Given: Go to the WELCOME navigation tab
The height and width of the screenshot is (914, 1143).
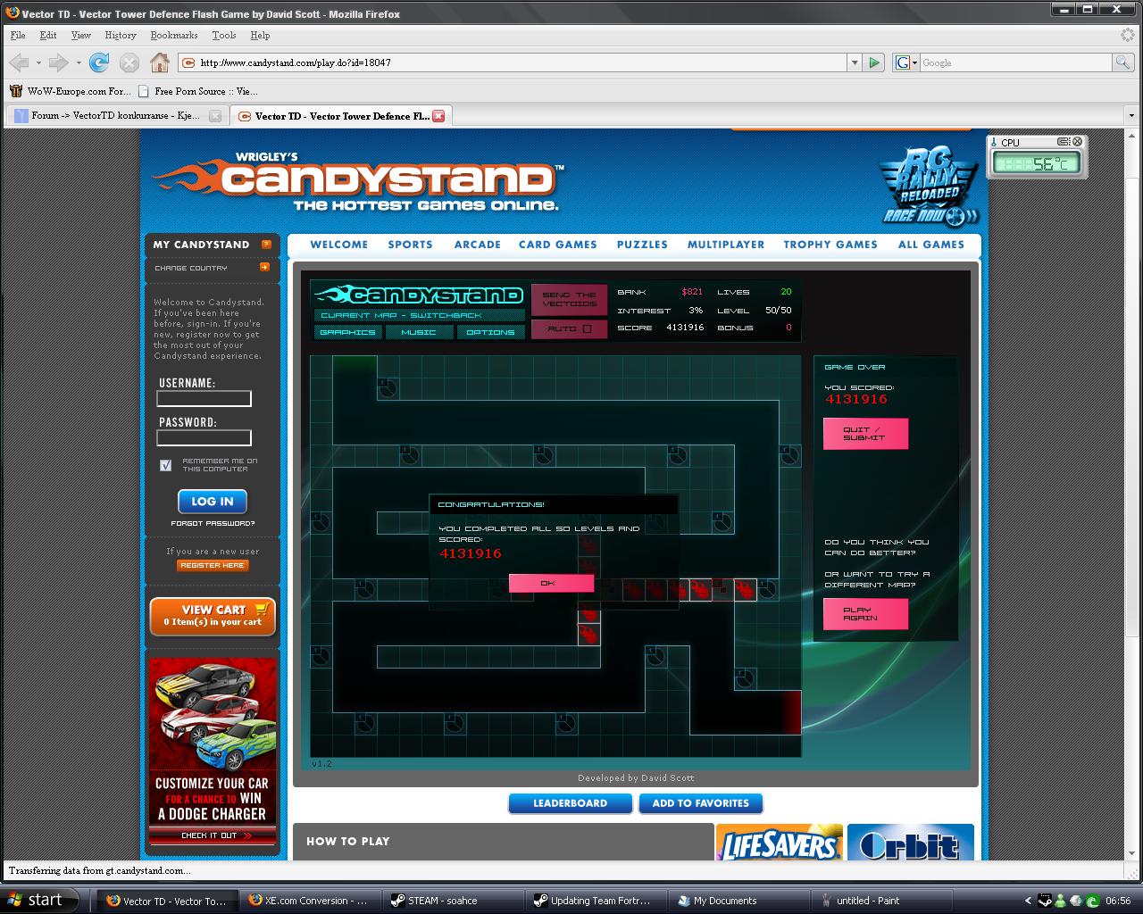Looking at the screenshot, I should pyautogui.click(x=339, y=245).
